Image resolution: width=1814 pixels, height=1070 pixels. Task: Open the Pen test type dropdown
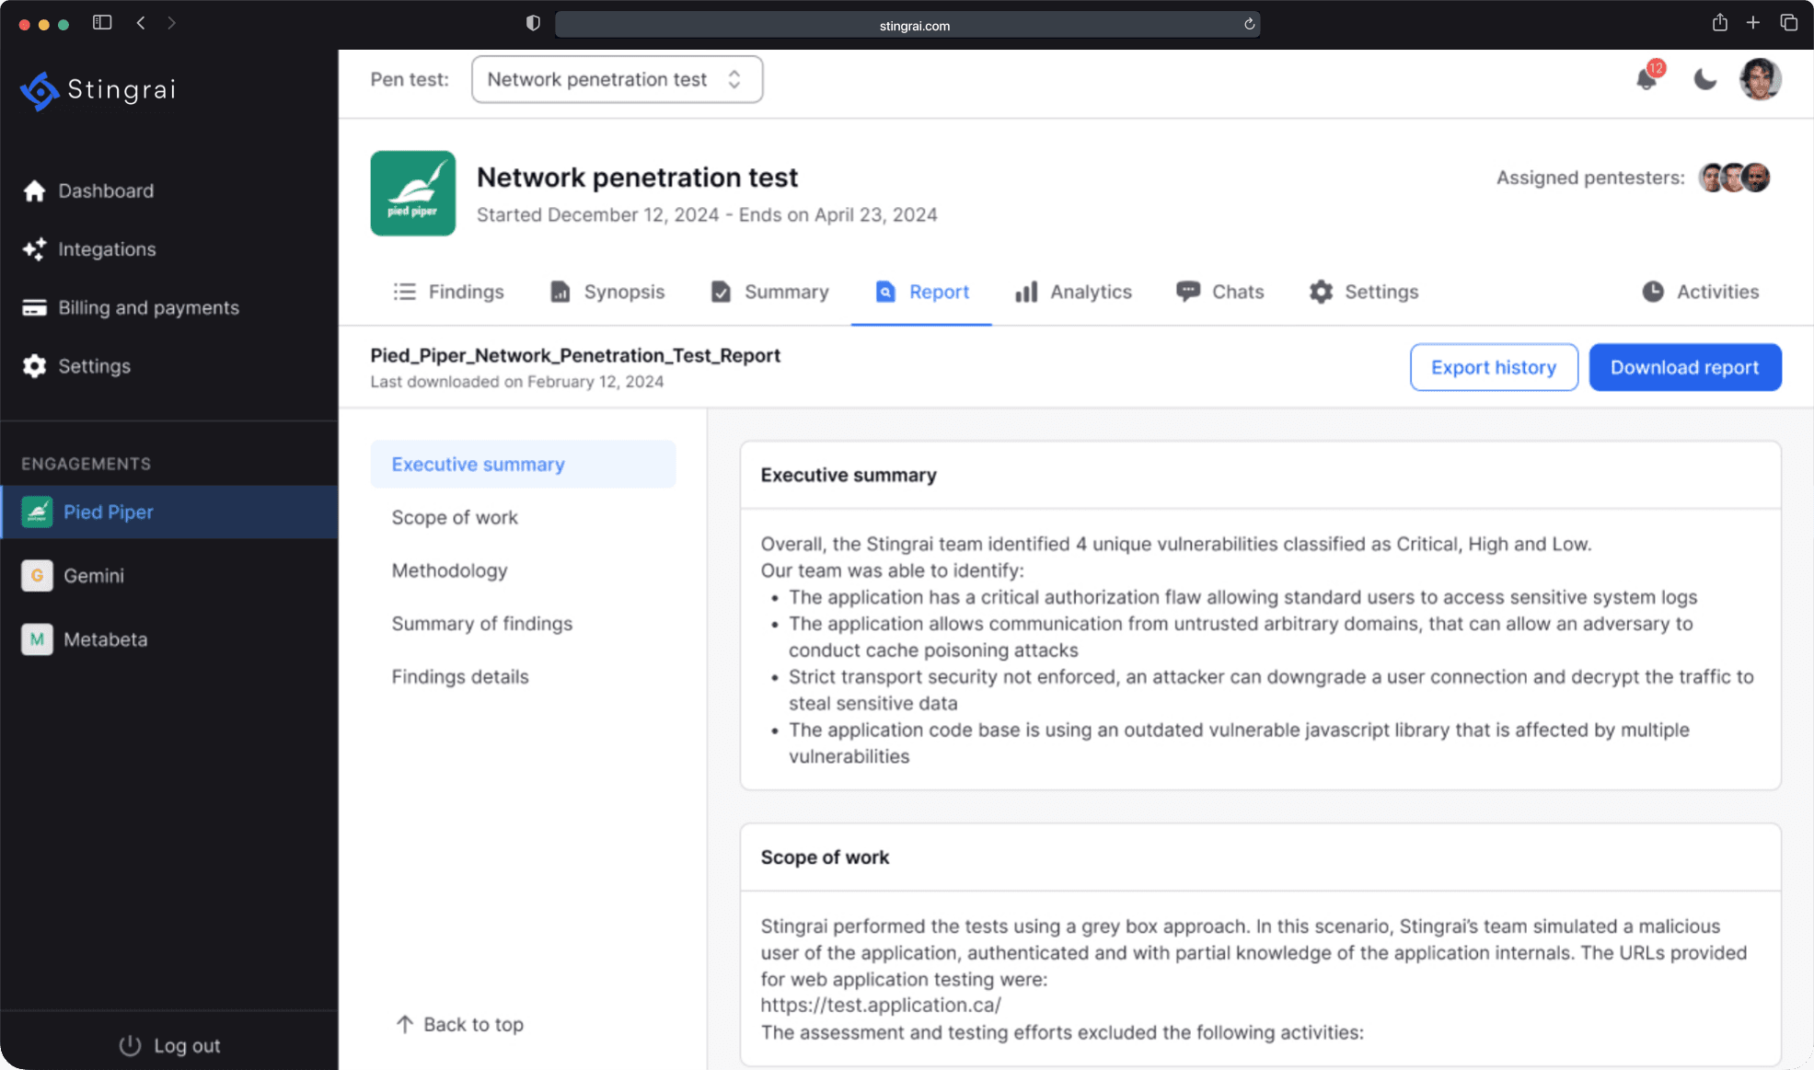coord(617,79)
